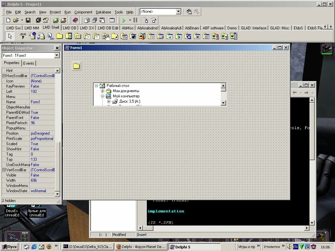Switch to Events tab in Object Inspector
Viewport: 335px width, 251px height.
coord(29,63)
